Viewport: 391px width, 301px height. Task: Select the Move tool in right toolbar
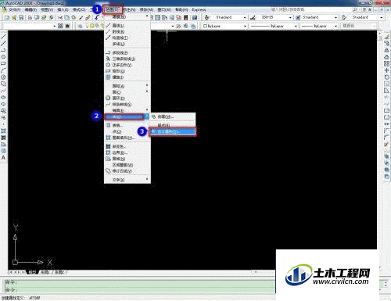[x=387, y=70]
